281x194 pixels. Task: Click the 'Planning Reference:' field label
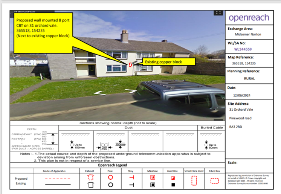click(244, 71)
